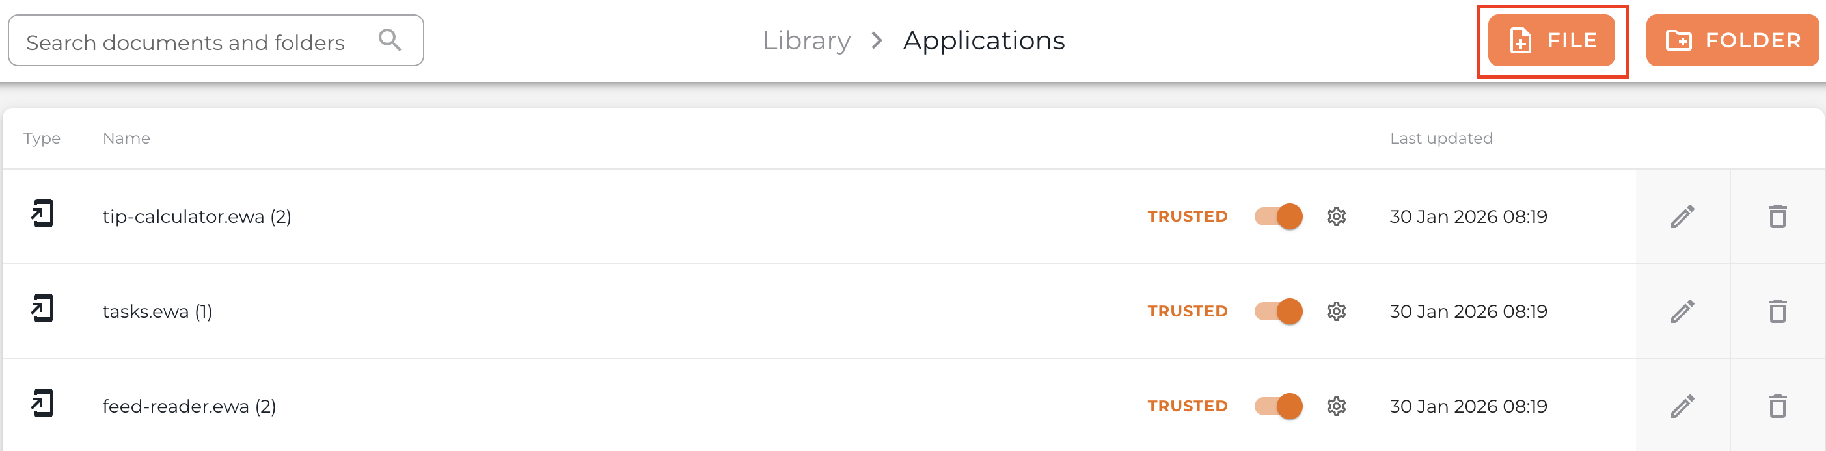Screen dimensions: 1826x451
Task: Click the tasks.ewa application type icon
Action: [x=42, y=309]
